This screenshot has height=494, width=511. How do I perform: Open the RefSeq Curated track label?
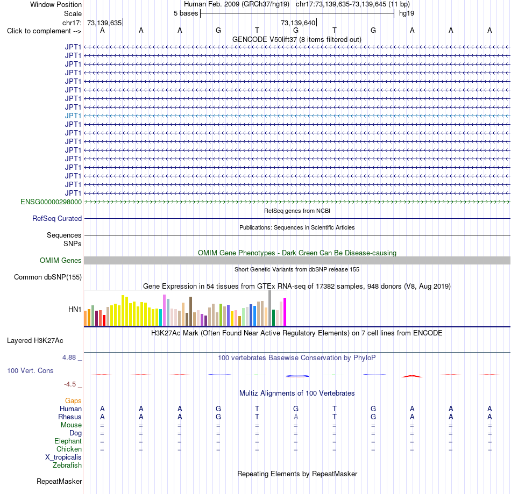tap(57, 218)
